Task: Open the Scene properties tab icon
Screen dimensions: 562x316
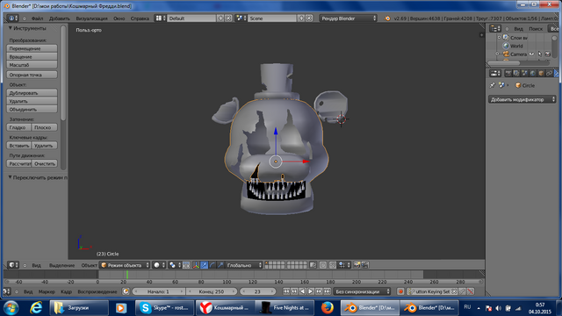Action: pos(524,74)
